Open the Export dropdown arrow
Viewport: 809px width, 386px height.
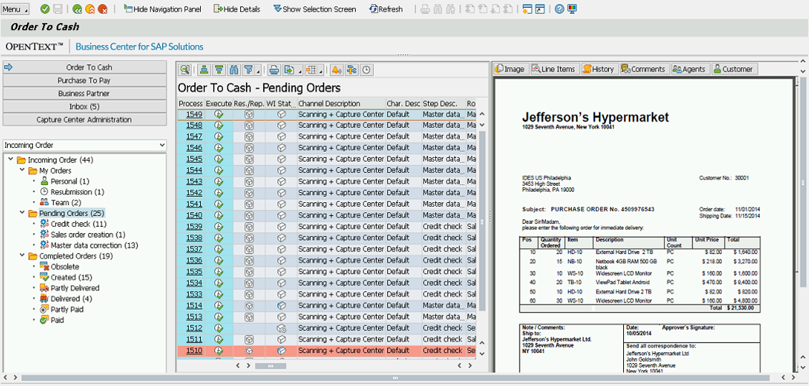coord(298,71)
